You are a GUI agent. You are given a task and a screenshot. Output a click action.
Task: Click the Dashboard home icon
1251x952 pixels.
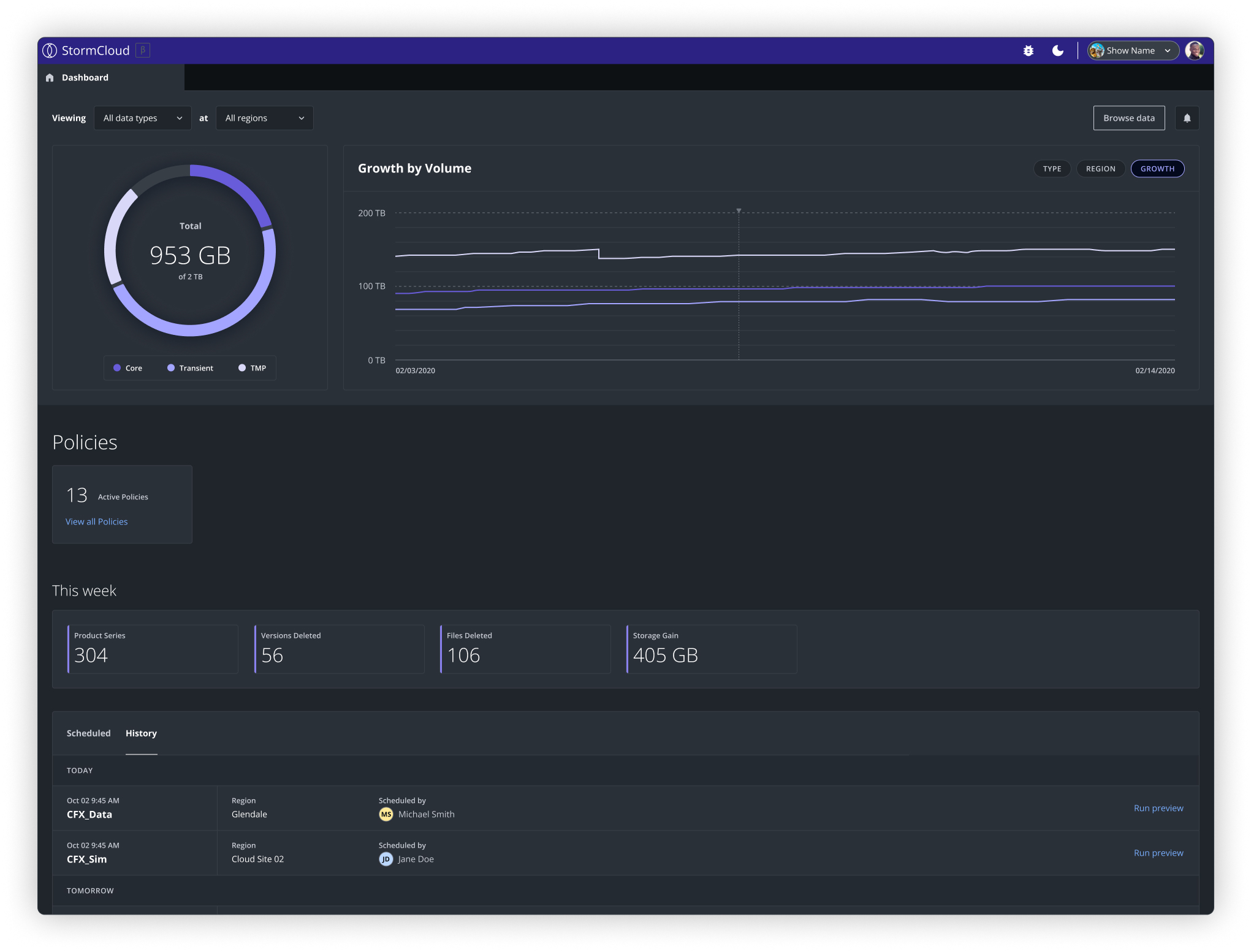[50, 78]
